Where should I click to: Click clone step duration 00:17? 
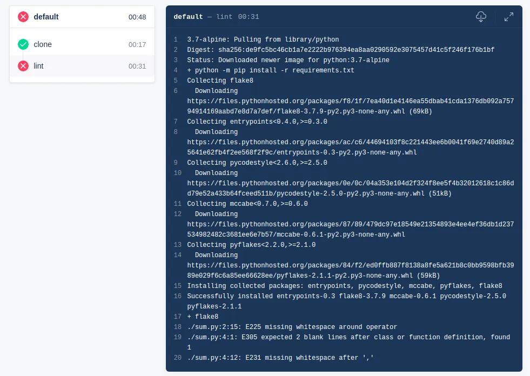[137, 45]
